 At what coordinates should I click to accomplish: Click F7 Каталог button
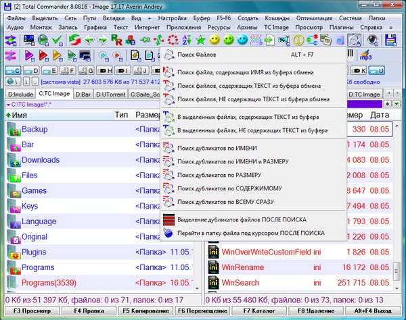pos(259,311)
